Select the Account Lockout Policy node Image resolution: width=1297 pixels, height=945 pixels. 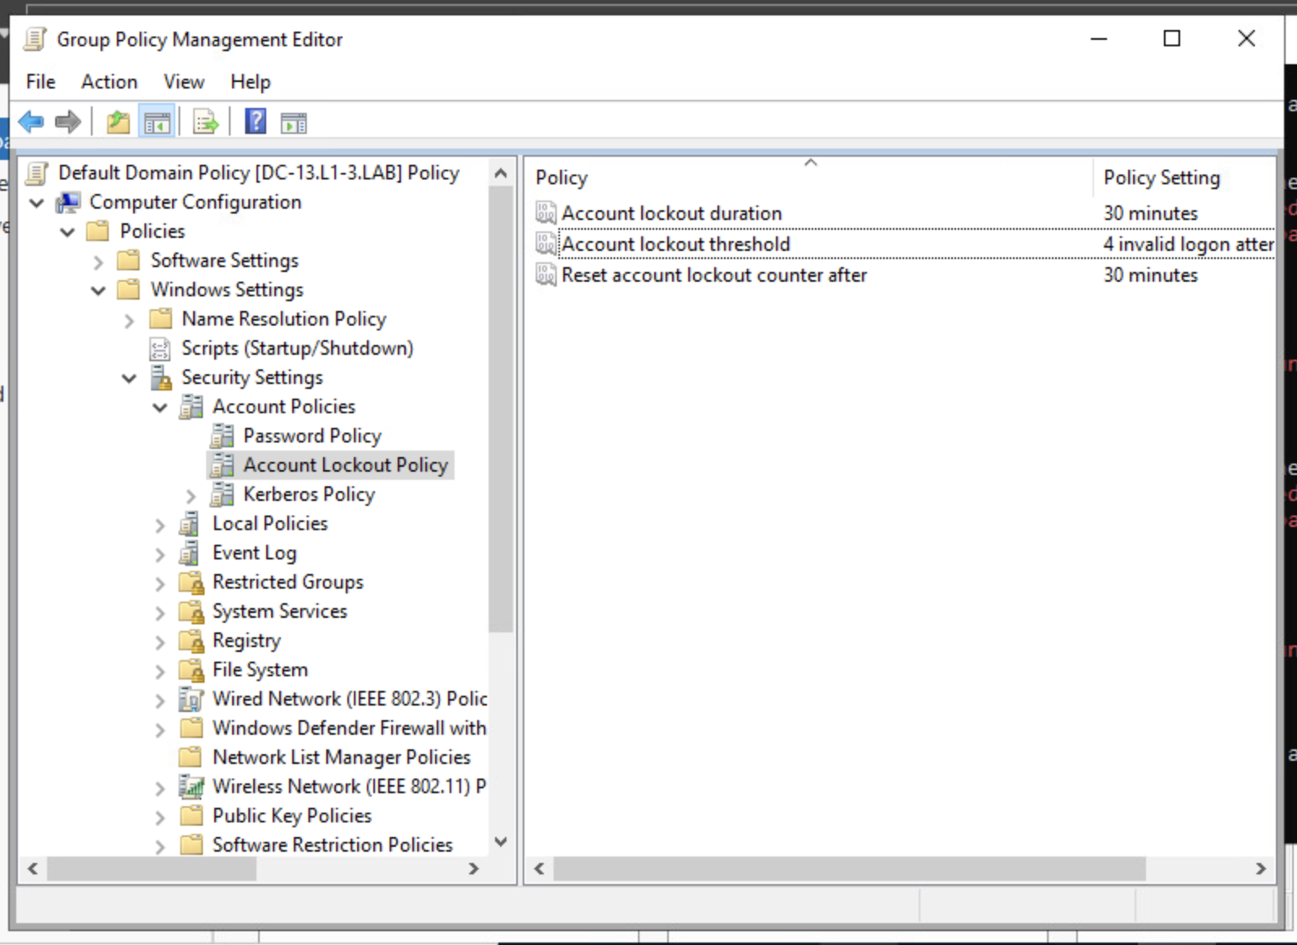pos(346,465)
